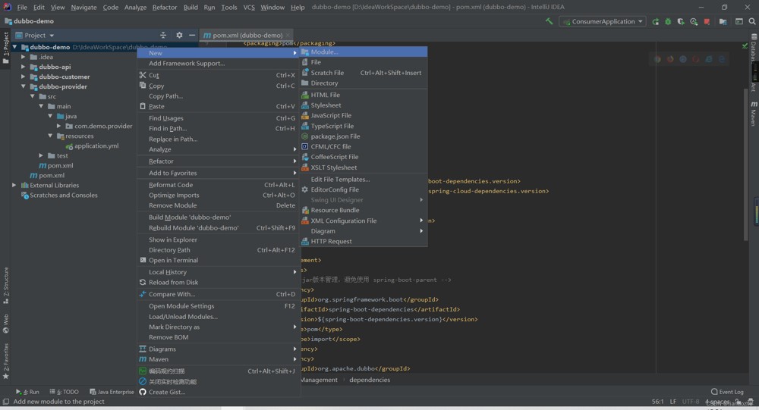Expand the test folder
Viewport: 759px width, 410px height.
[41, 155]
